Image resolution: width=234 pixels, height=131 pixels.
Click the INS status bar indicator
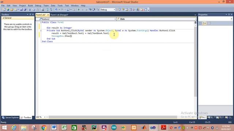pos(230,122)
